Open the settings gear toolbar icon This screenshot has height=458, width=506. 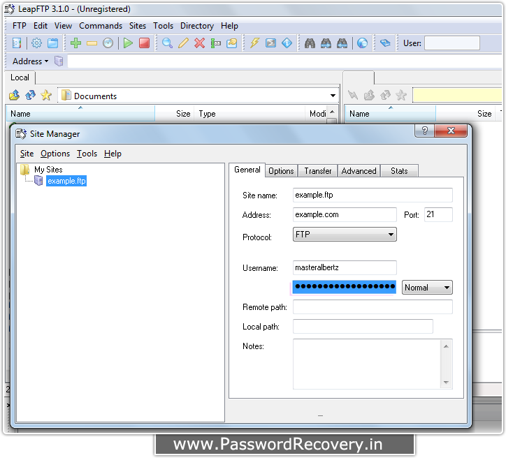[x=36, y=43]
